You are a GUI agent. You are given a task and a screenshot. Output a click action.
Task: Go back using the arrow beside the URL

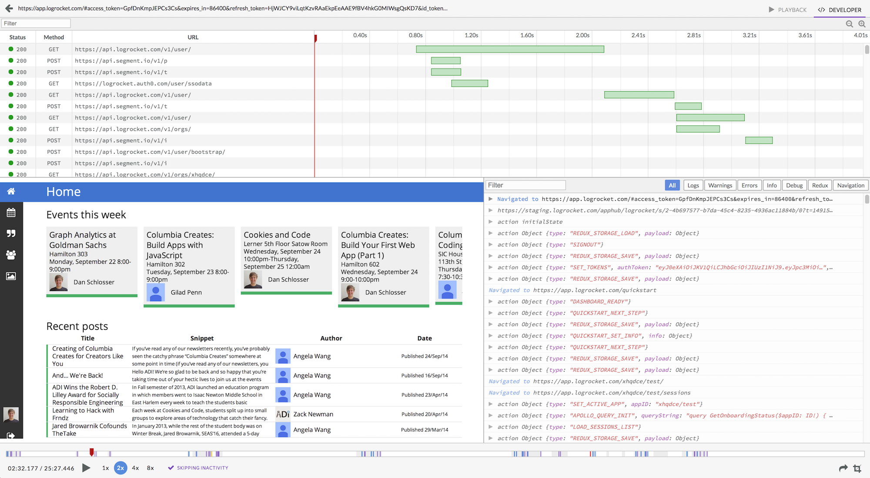[x=9, y=8]
